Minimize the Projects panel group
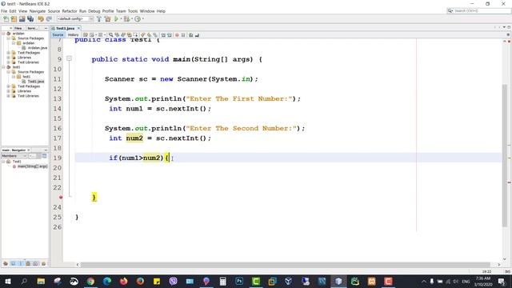 coord(46,29)
